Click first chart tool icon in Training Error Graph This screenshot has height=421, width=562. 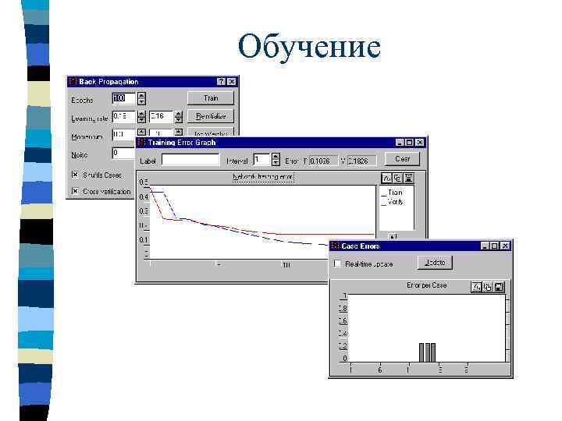(386, 178)
